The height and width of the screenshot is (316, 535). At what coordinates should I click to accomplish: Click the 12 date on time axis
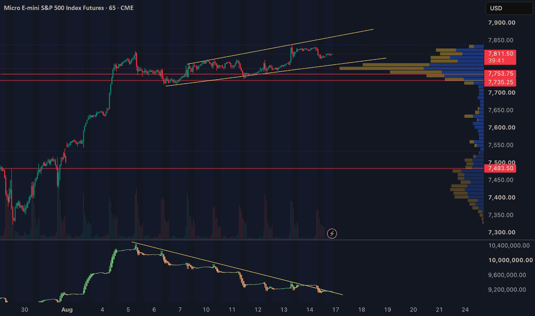[258, 310]
